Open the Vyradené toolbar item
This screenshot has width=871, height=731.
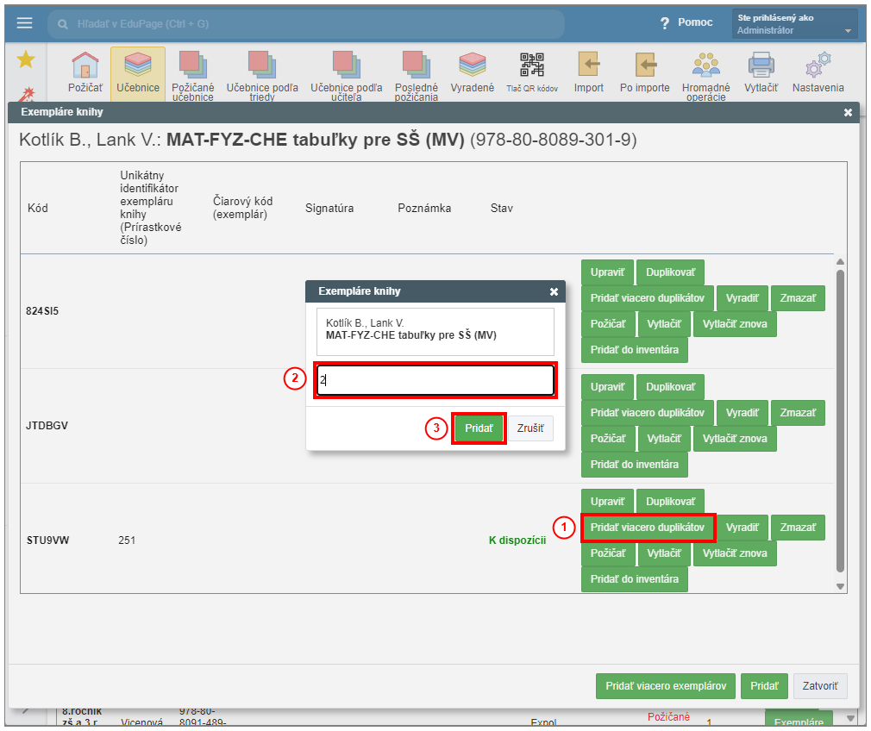(x=473, y=66)
